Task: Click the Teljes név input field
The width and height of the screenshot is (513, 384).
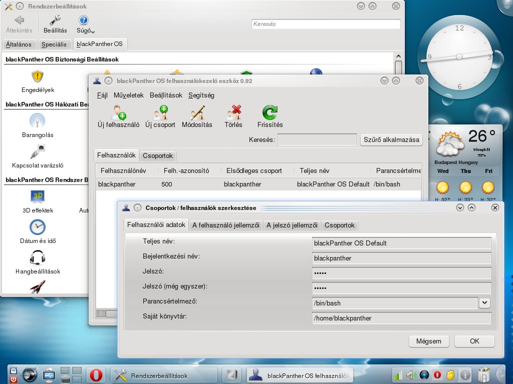Action: (x=401, y=243)
